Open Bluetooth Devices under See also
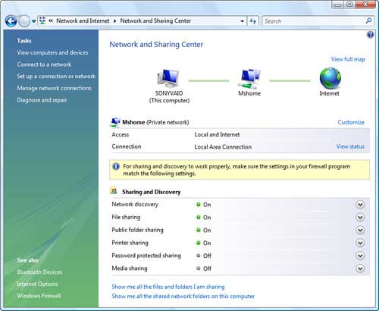The width and height of the screenshot is (379, 311). pos(39,272)
